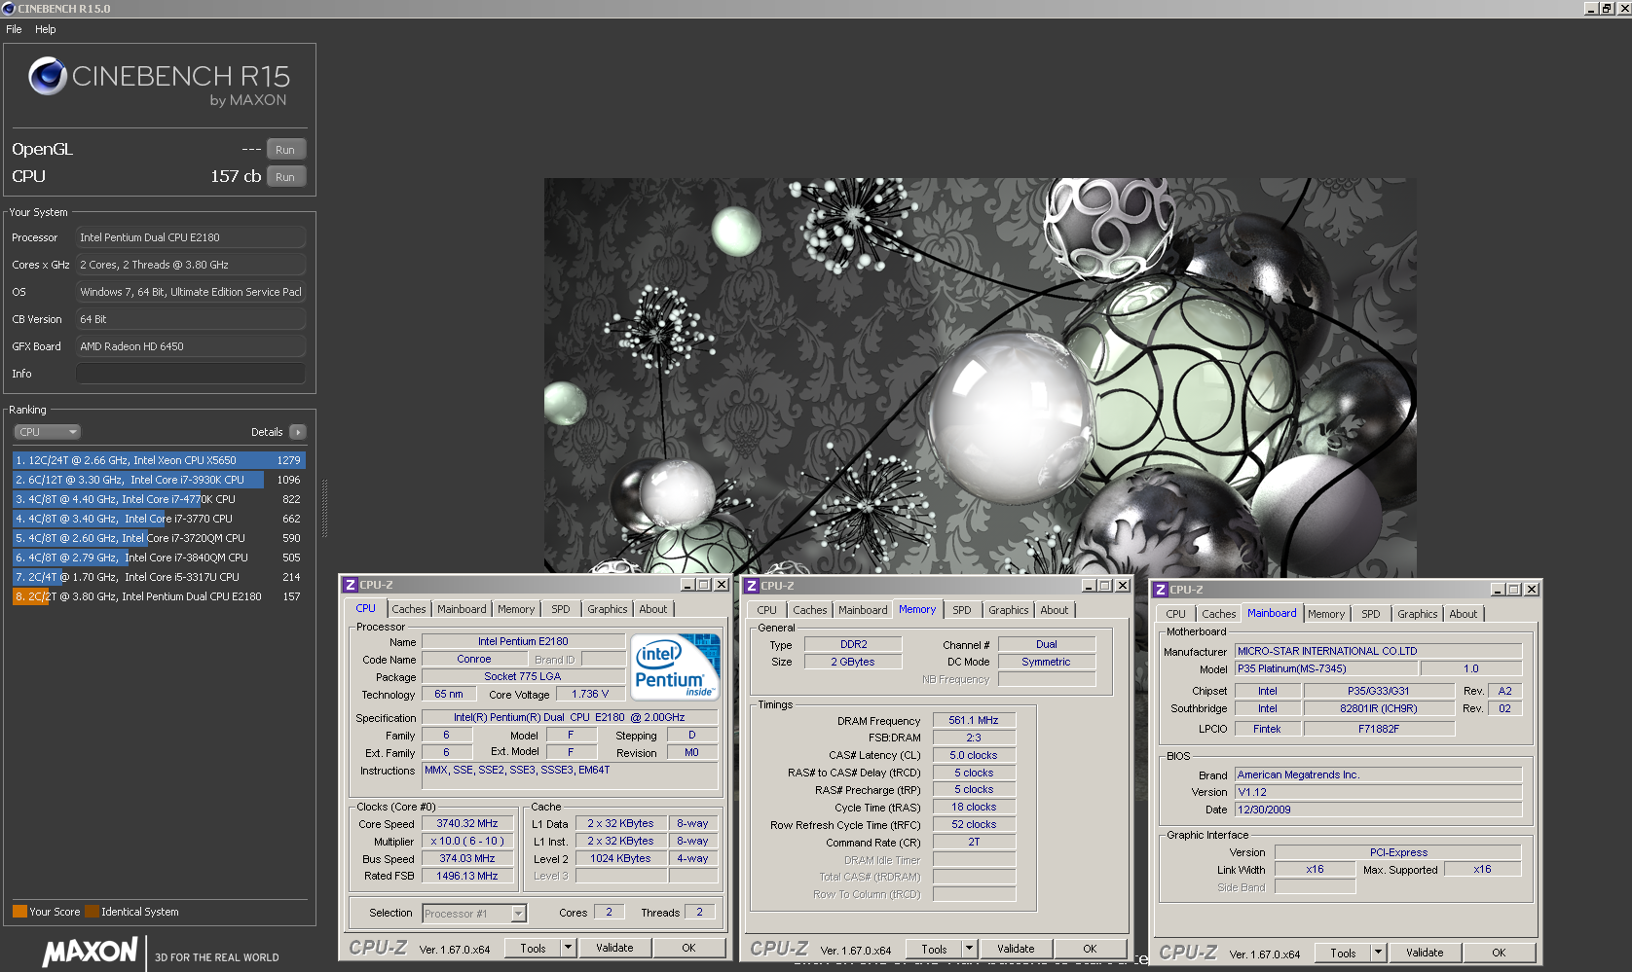Select ranking row Core i7-3770 CPU

point(159,519)
